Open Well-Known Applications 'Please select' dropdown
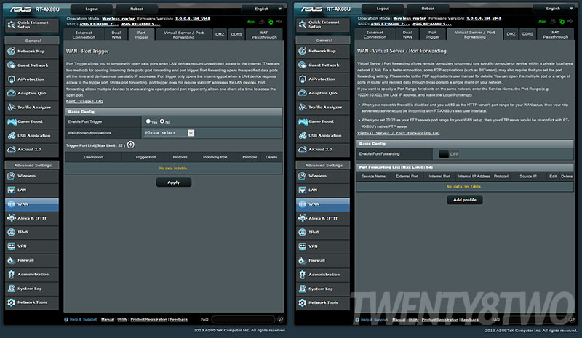The height and width of the screenshot is (338, 582). (170, 133)
